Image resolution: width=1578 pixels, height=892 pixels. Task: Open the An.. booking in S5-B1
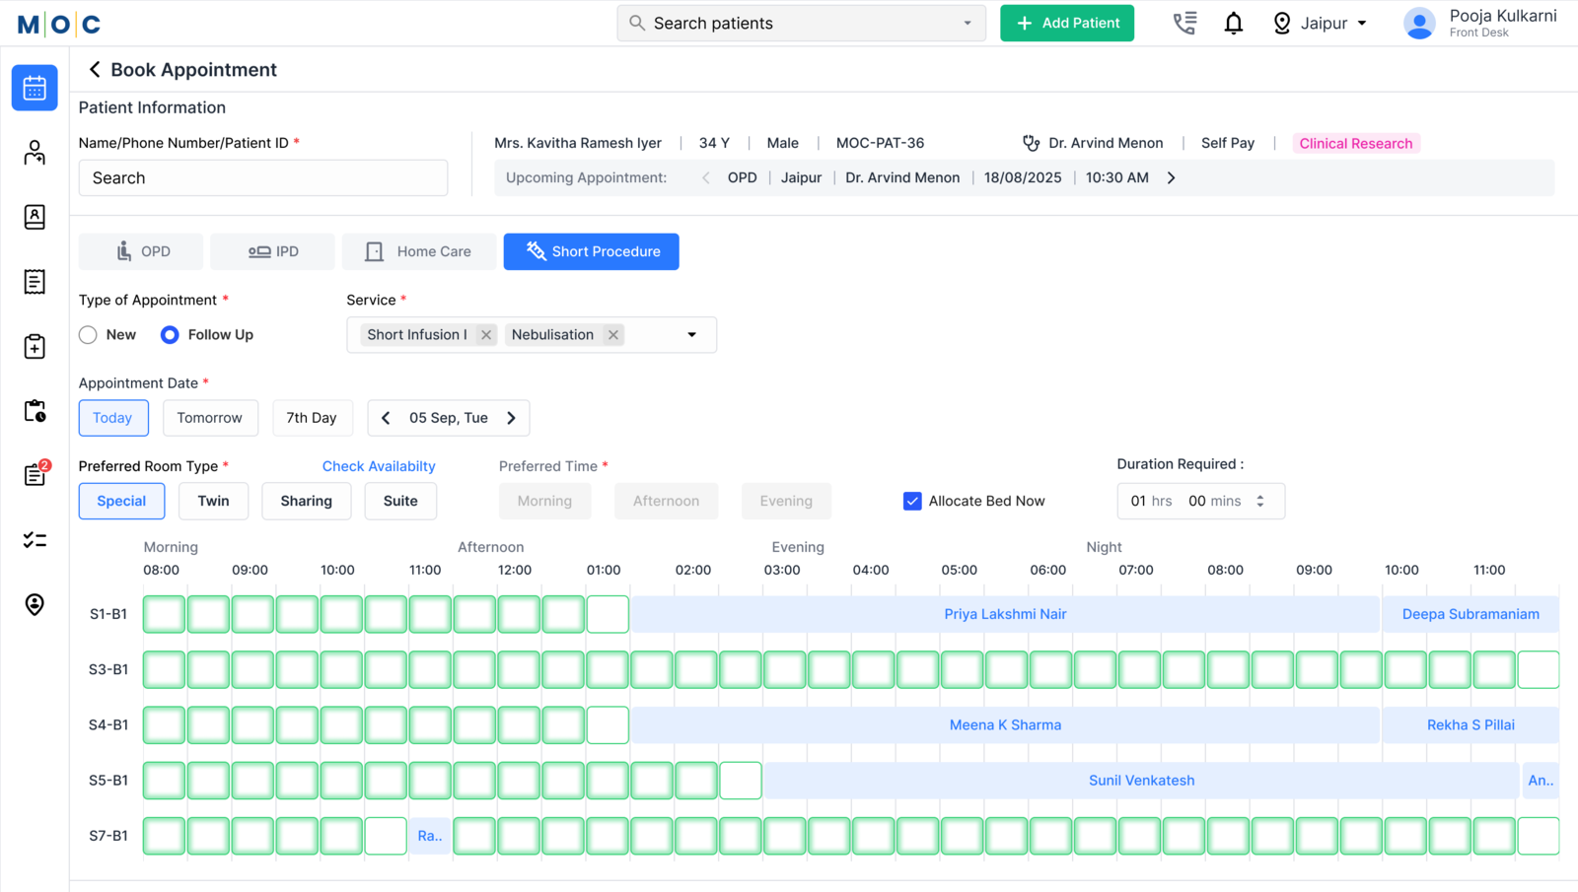[1541, 780]
